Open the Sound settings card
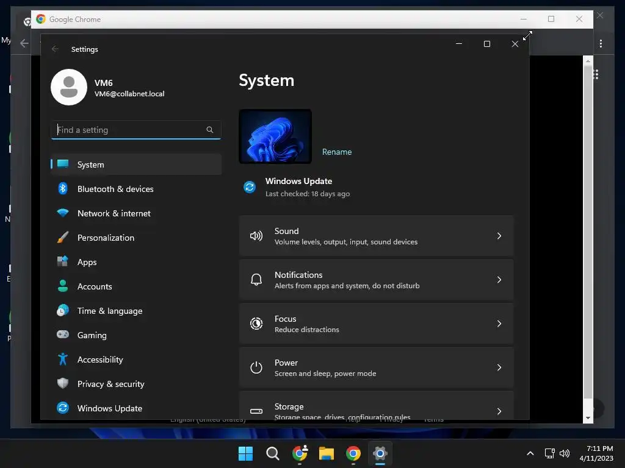The width and height of the screenshot is (625, 468). (x=376, y=236)
